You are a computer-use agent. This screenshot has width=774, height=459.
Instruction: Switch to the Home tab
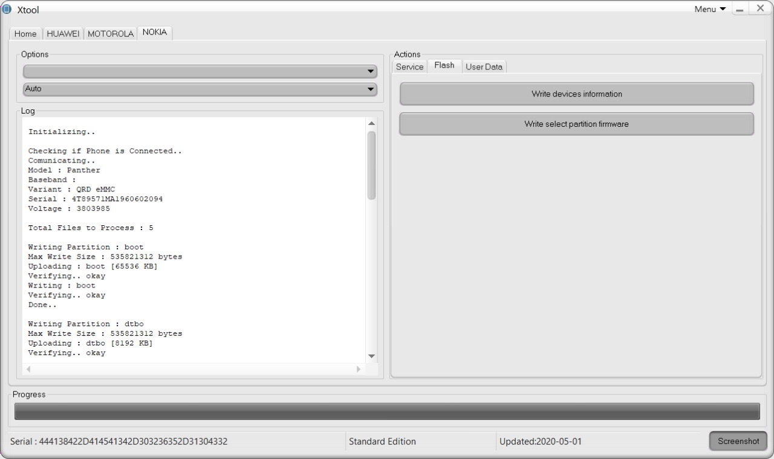25,34
